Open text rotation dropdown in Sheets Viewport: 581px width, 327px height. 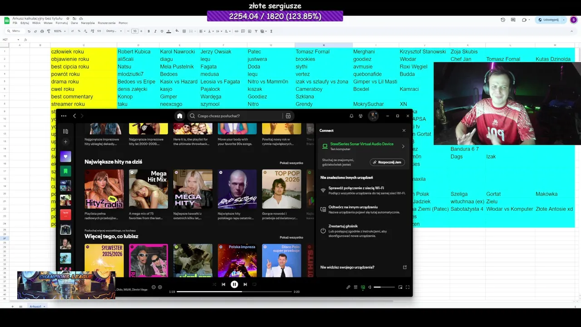(x=226, y=31)
